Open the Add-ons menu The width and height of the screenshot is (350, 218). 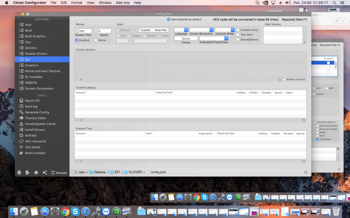point(122,3)
